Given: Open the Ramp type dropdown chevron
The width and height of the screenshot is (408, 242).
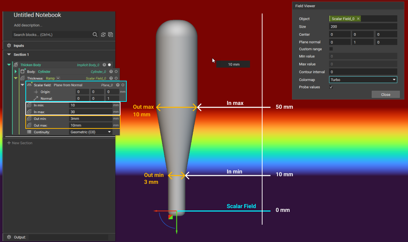Looking at the screenshot, I should 58,78.
